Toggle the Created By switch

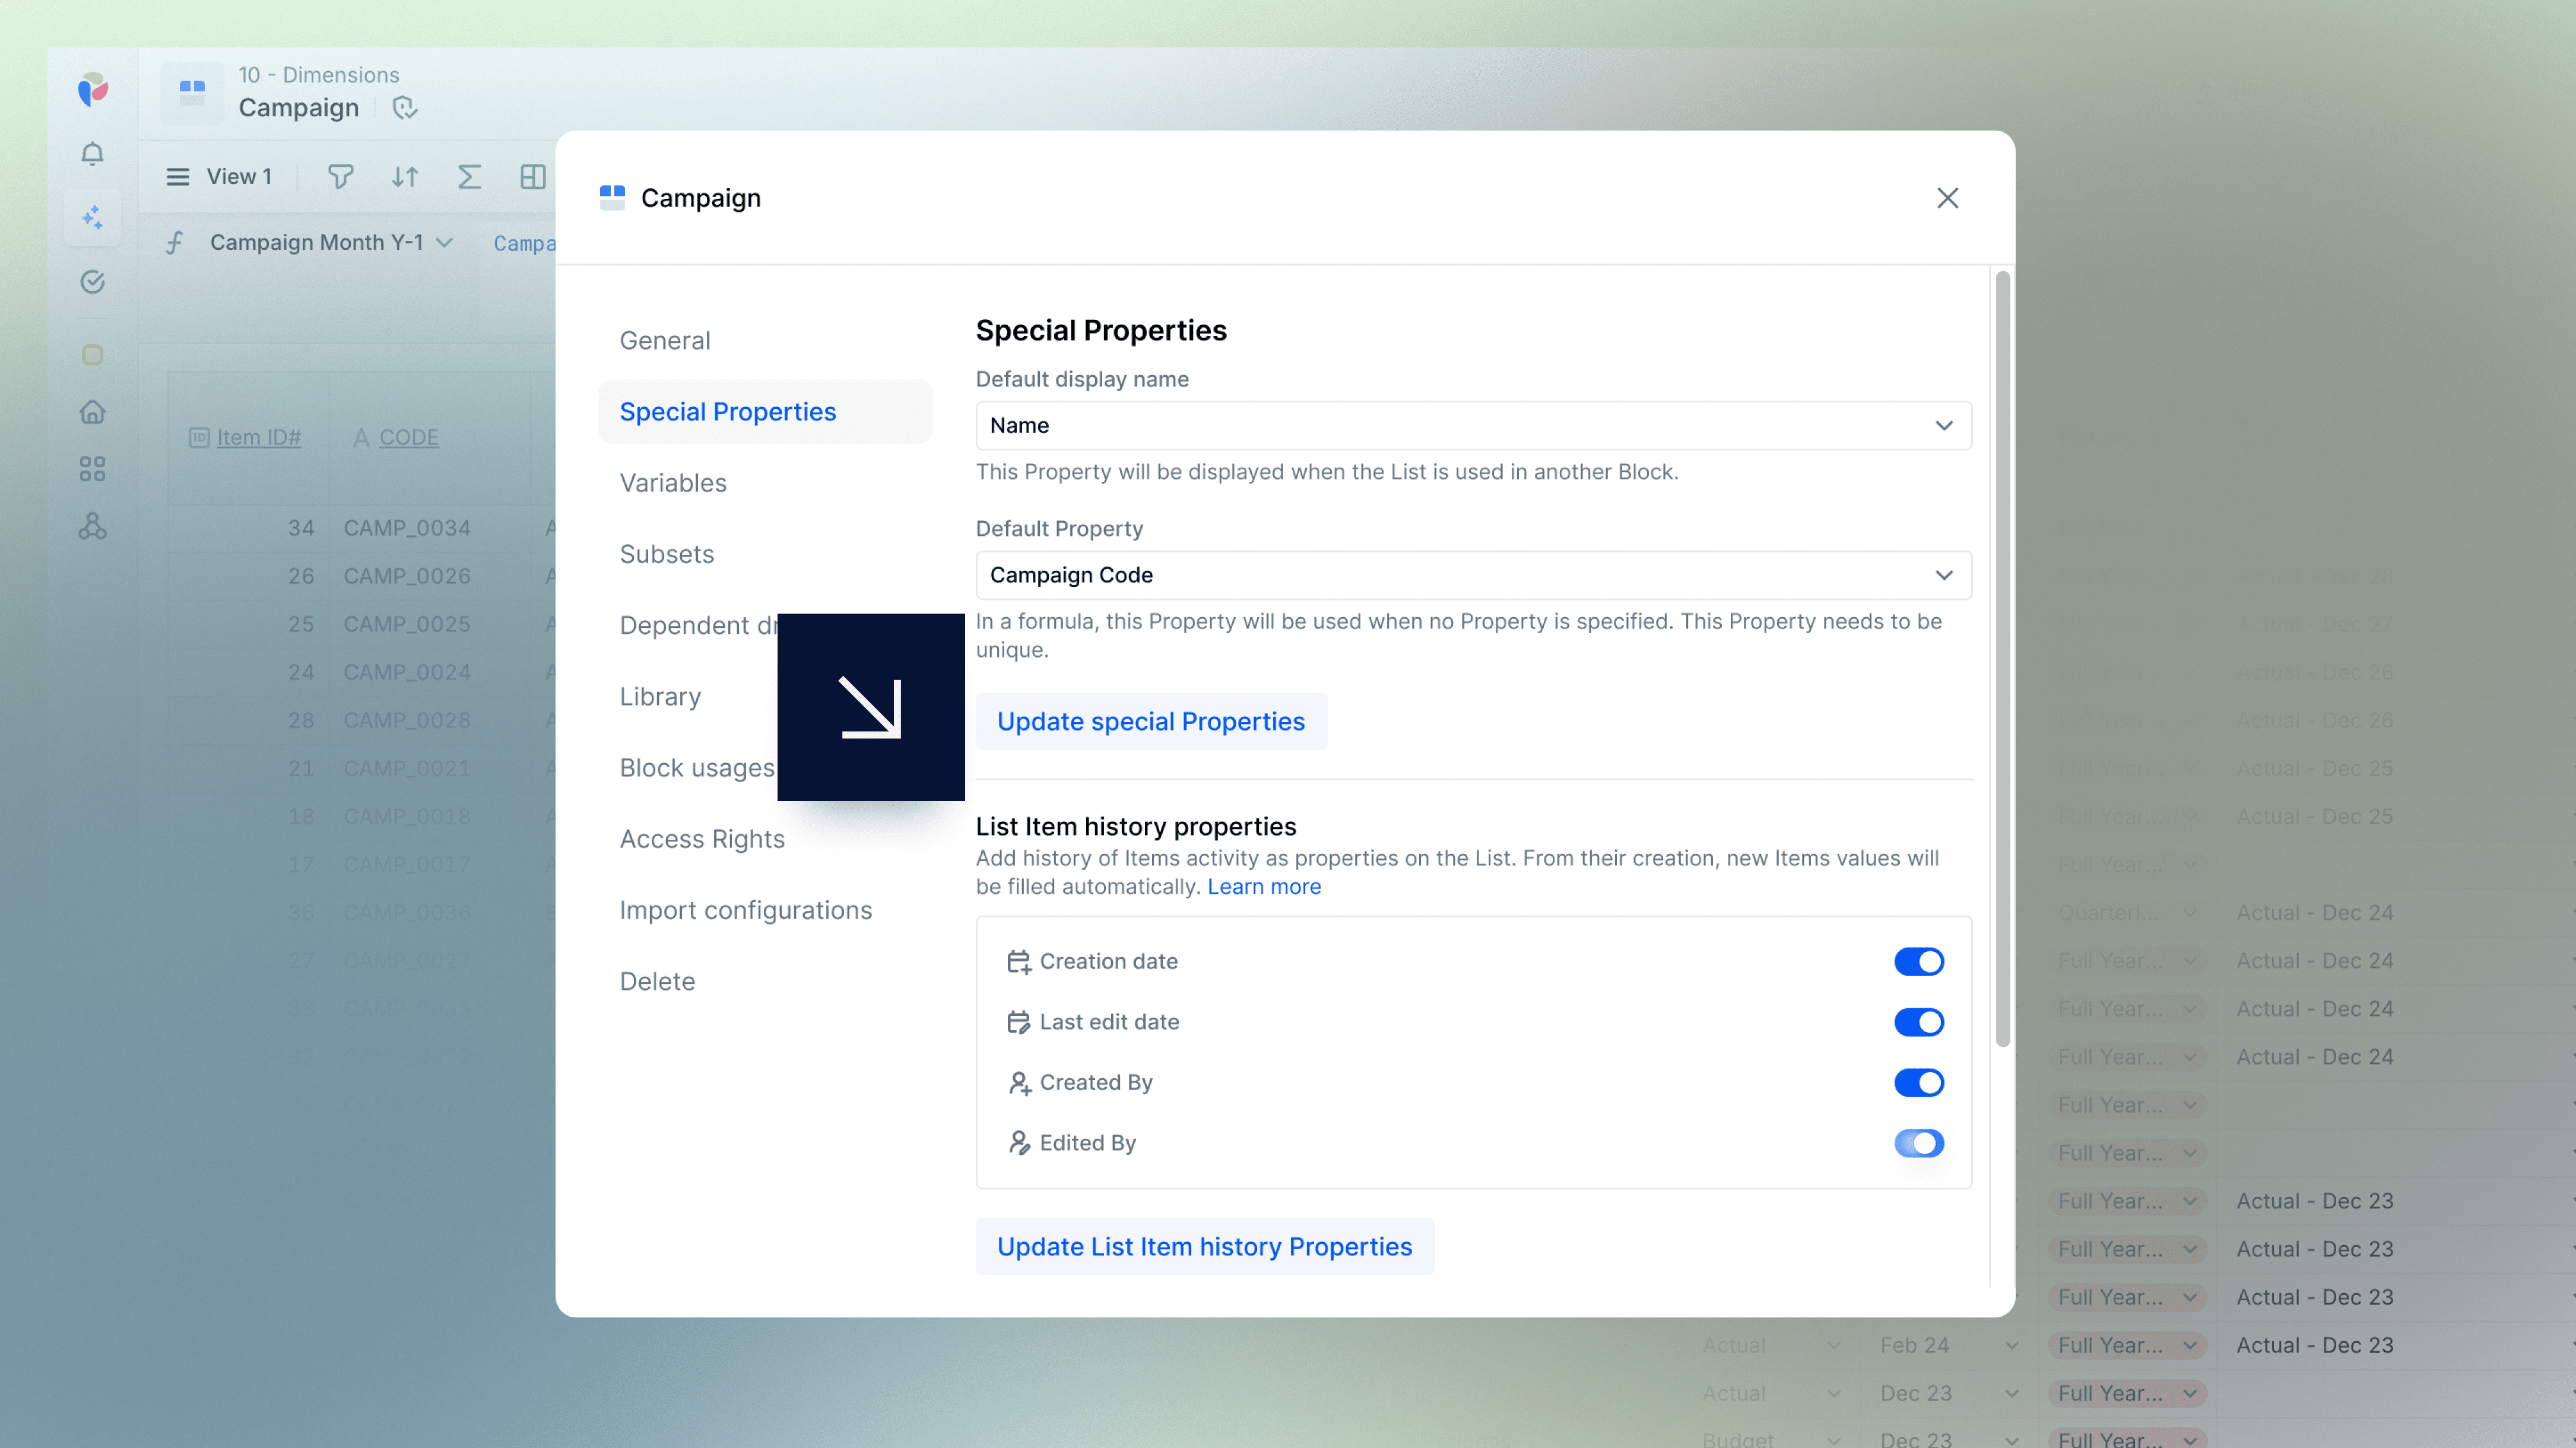coord(1918,1083)
